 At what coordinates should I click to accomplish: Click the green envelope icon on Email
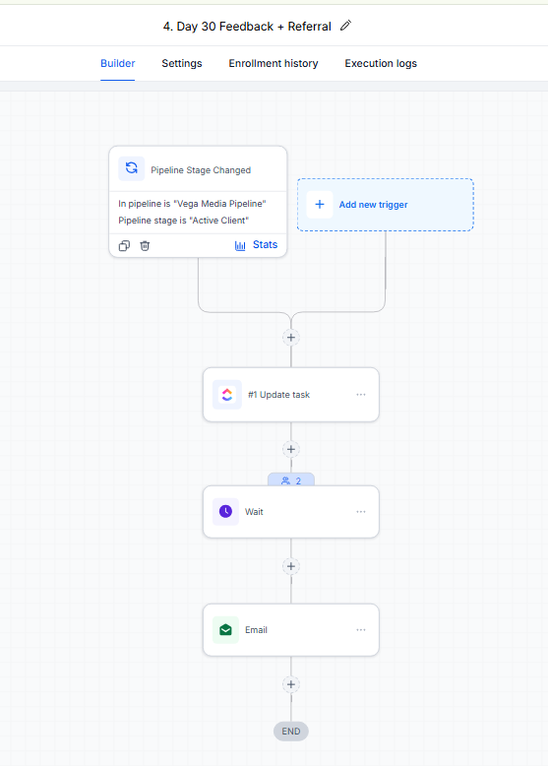point(225,630)
